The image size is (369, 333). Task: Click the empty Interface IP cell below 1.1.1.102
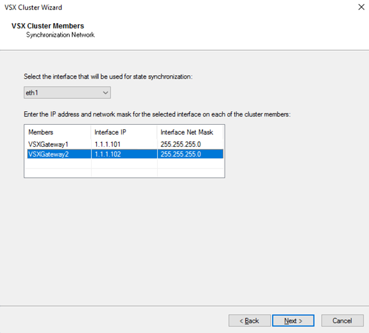(124, 164)
